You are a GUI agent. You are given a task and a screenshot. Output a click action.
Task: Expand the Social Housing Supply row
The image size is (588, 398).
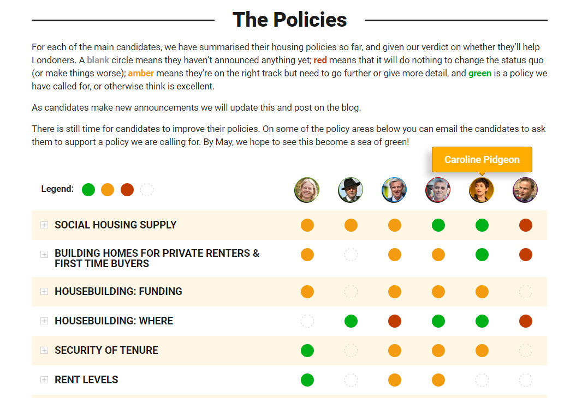tap(44, 225)
